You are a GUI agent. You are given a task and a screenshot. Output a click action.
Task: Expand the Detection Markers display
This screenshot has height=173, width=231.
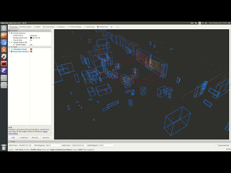tap(9, 51)
